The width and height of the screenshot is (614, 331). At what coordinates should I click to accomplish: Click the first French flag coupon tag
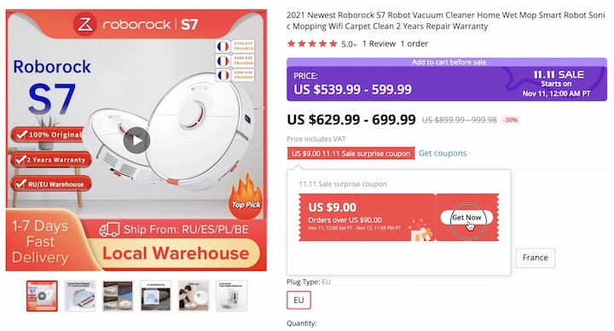coord(235,47)
